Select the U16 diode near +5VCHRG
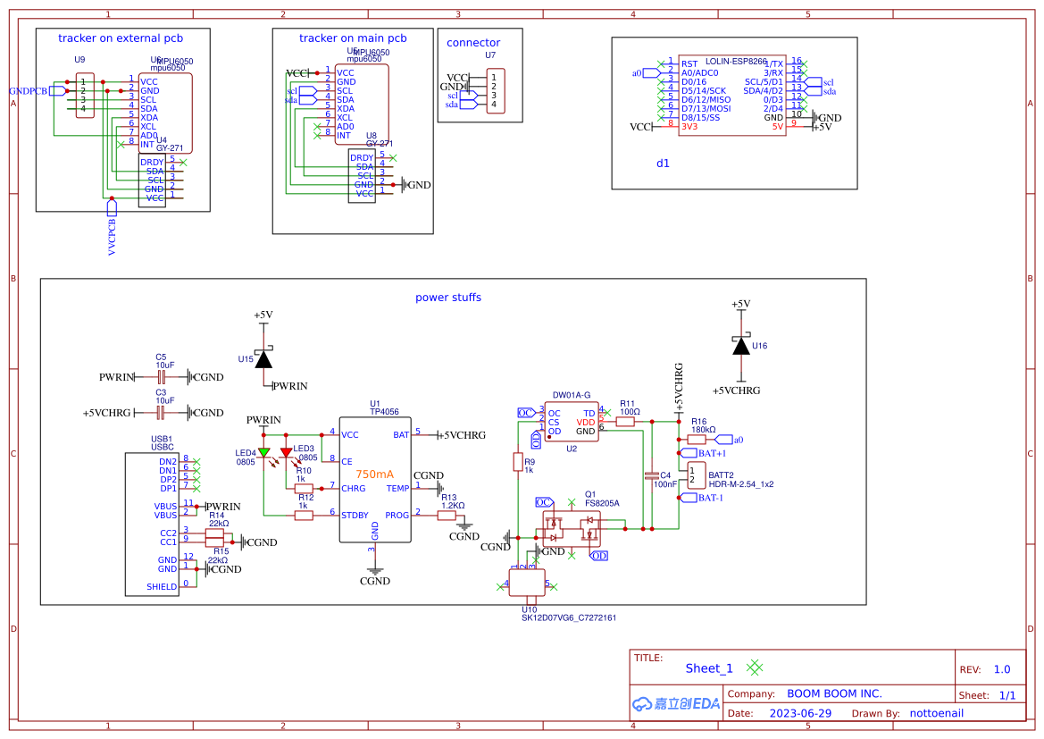Screen dimensions: 1044x739 [740, 346]
